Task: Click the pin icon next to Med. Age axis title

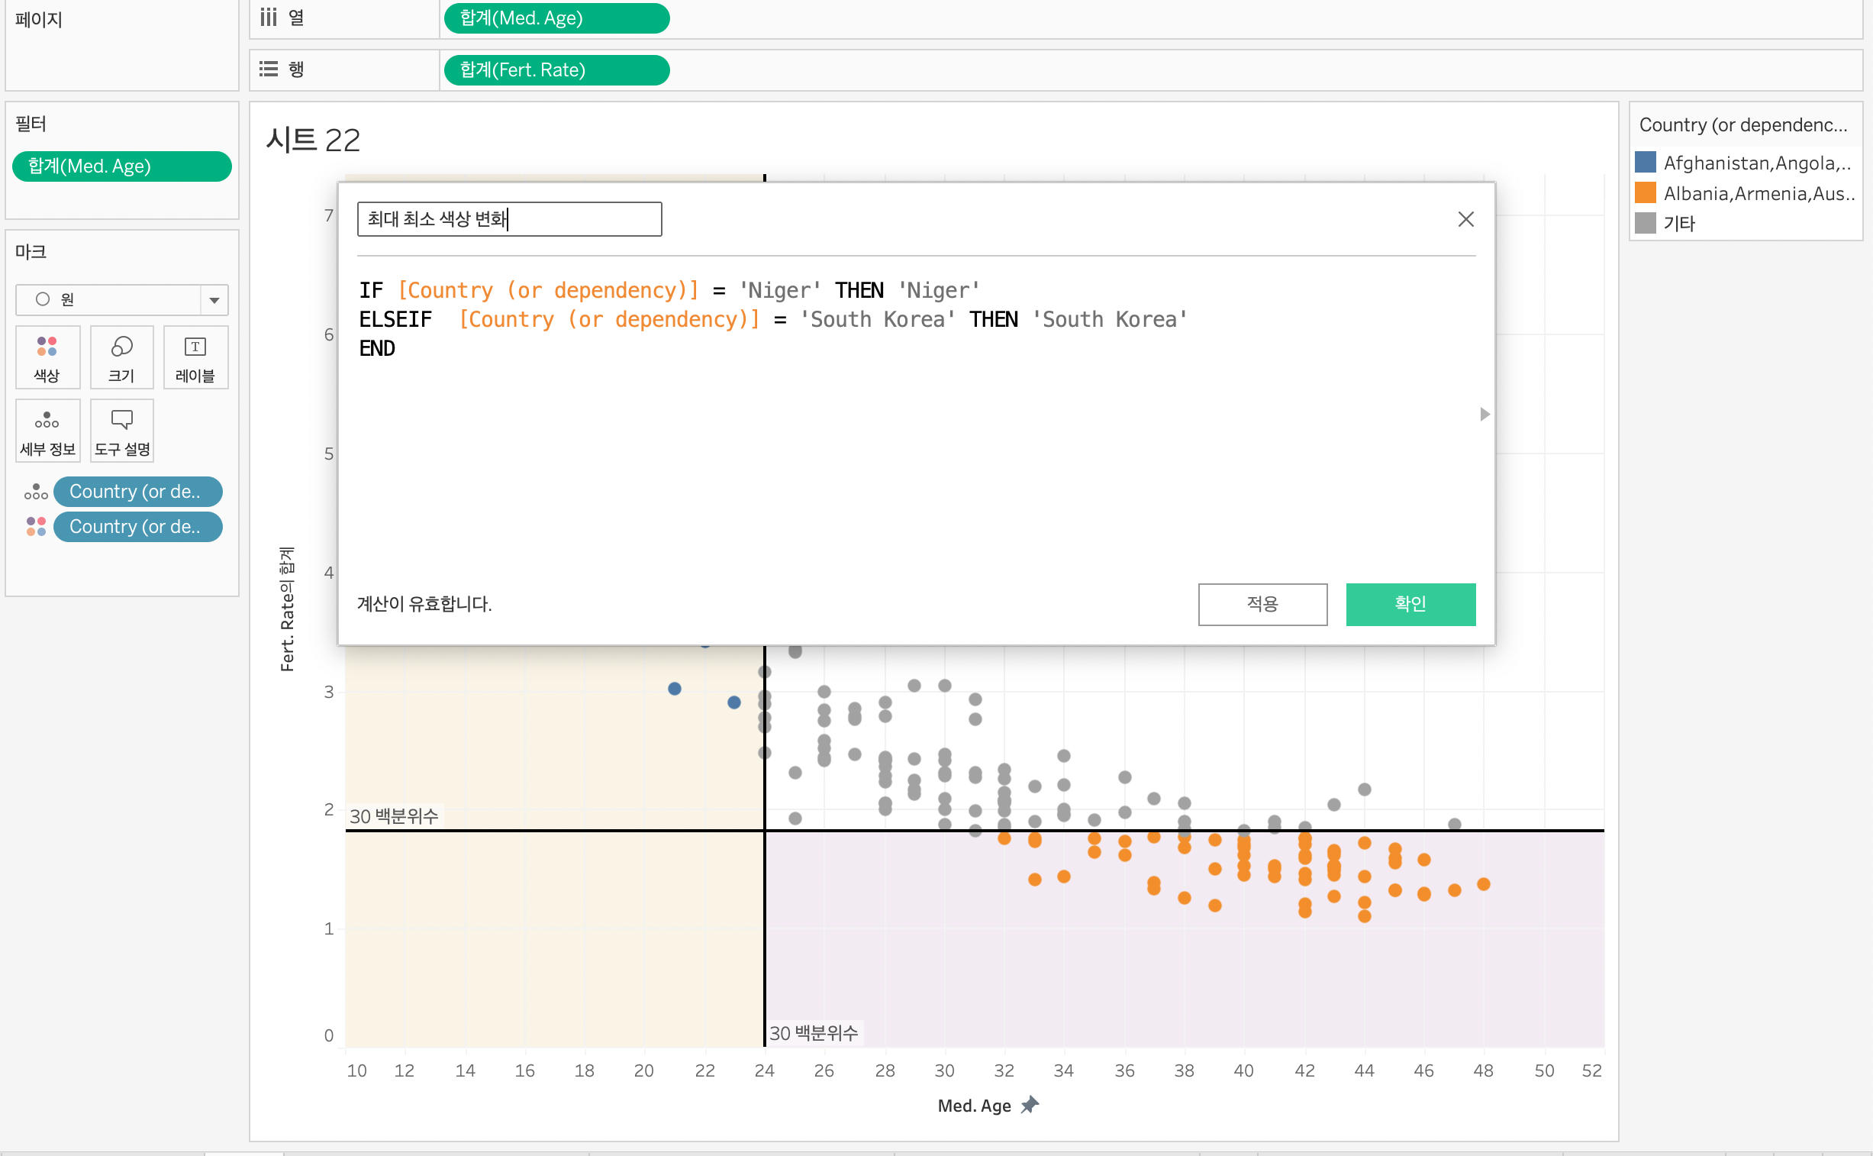Action: [1030, 1105]
